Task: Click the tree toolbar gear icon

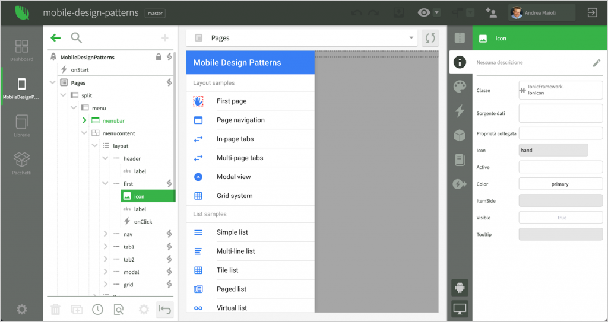Action: [x=144, y=309]
